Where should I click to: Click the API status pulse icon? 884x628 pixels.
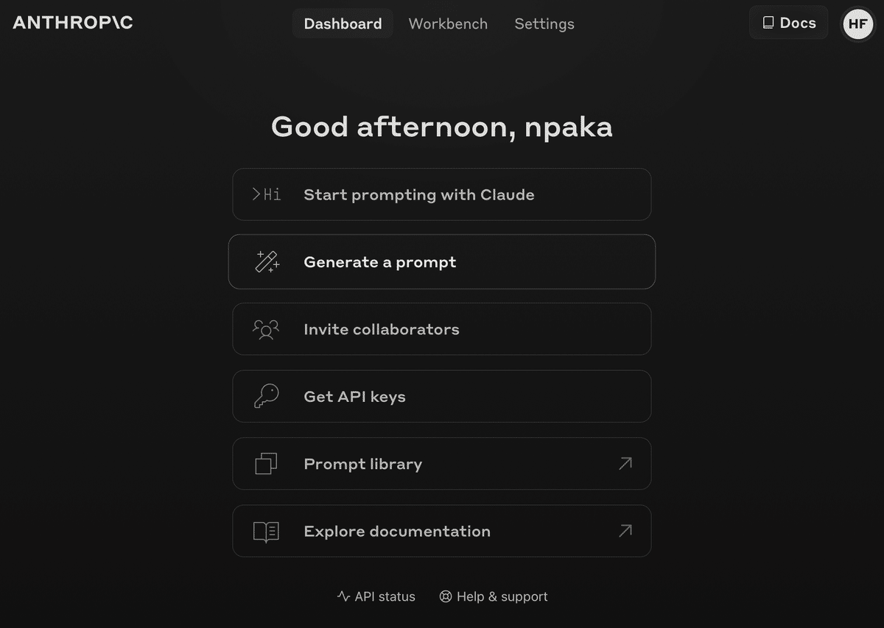coord(343,596)
